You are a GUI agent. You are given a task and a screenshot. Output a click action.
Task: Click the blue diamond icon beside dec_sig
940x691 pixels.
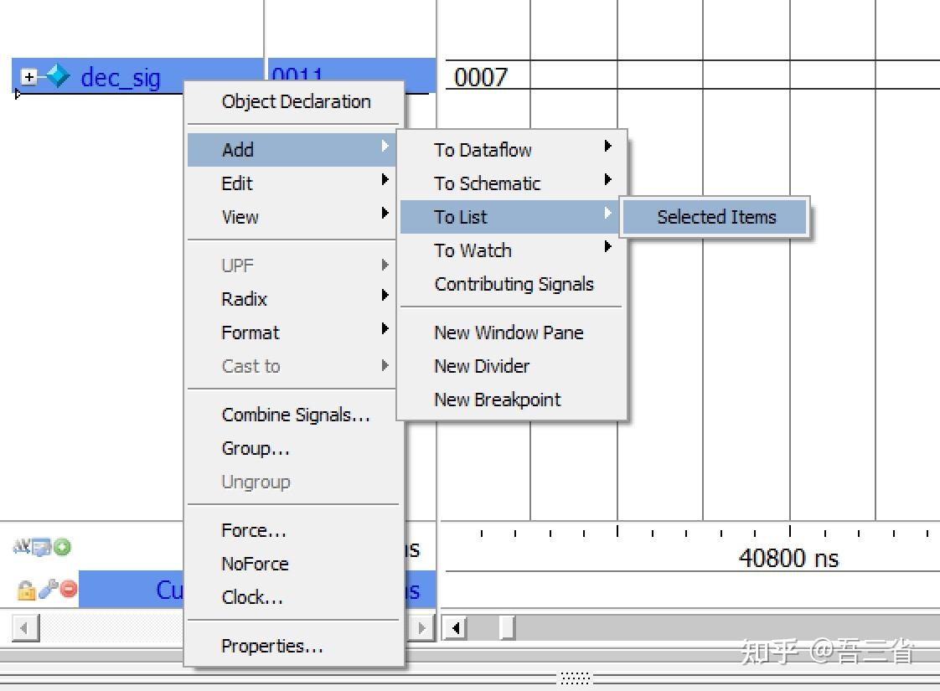(58, 76)
